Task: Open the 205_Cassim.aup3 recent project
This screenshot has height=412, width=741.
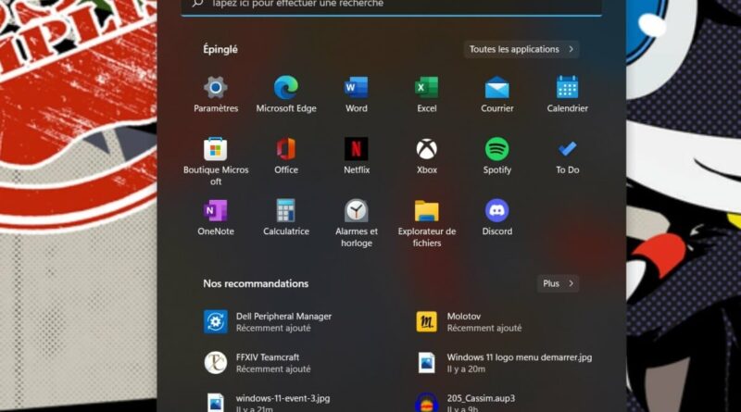Action: pos(466,403)
